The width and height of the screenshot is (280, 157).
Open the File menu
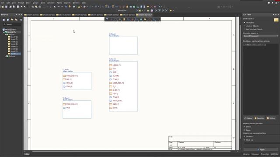[x=3, y=3]
